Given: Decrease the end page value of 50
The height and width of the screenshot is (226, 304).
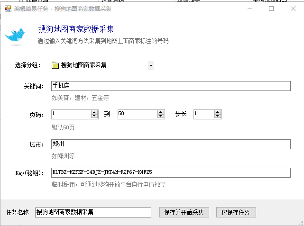Looking at the screenshot, I should [x=161, y=117].
